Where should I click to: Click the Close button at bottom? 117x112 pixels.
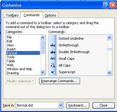pyautogui.click(x=104, y=105)
